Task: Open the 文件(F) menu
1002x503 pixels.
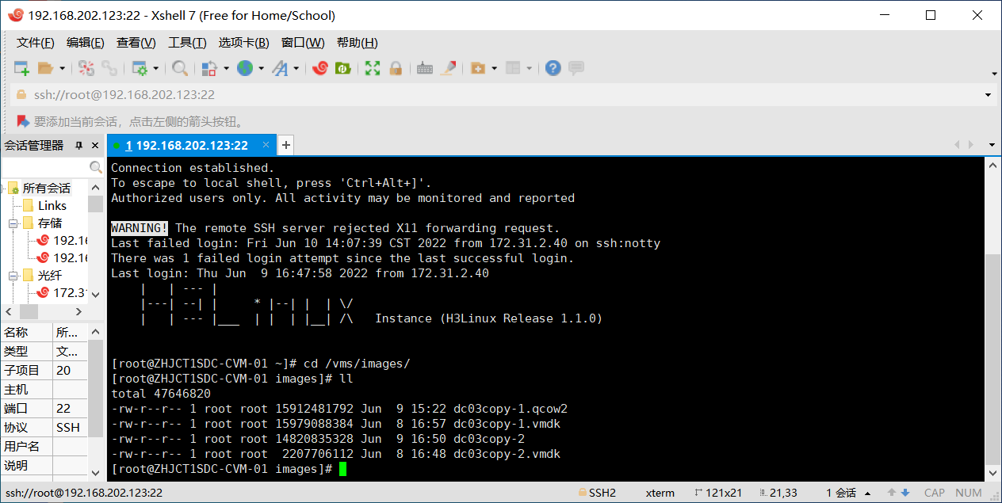Action: [36, 43]
